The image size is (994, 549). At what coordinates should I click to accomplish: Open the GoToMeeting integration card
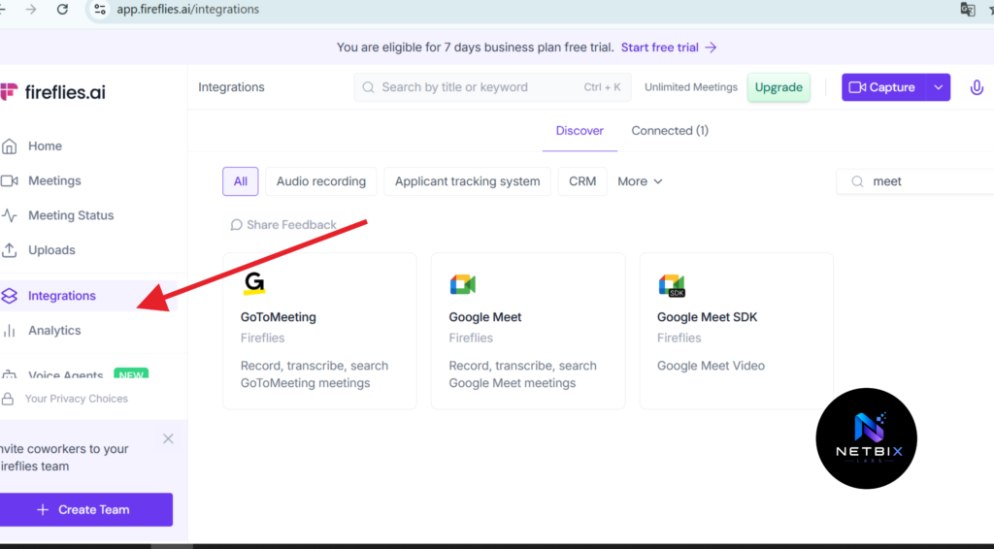pyautogui.click(x=319, y=331)
